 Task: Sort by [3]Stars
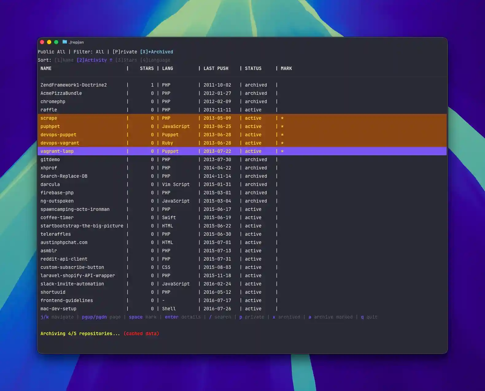126,60
